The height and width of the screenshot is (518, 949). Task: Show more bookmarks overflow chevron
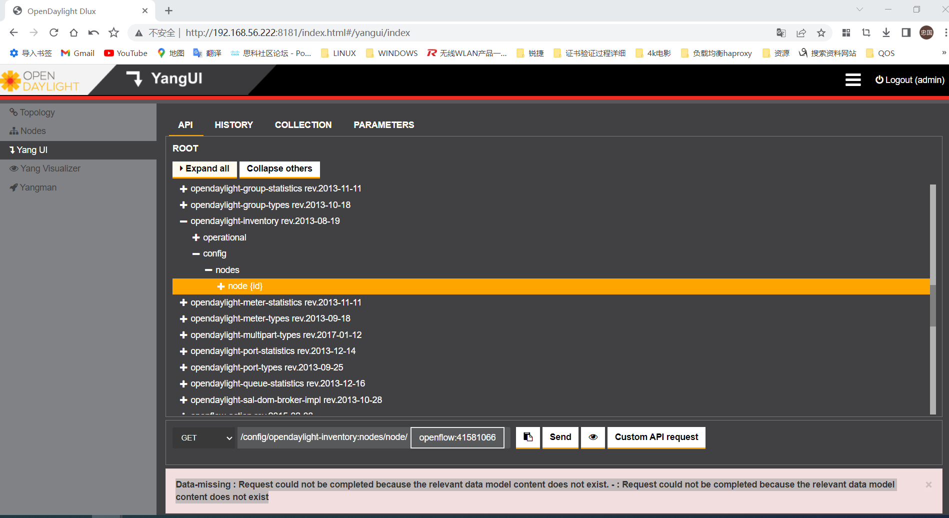[x=943, y=53]
